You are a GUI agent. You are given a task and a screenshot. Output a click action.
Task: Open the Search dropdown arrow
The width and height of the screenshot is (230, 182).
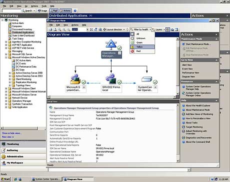tap(34, 10)
